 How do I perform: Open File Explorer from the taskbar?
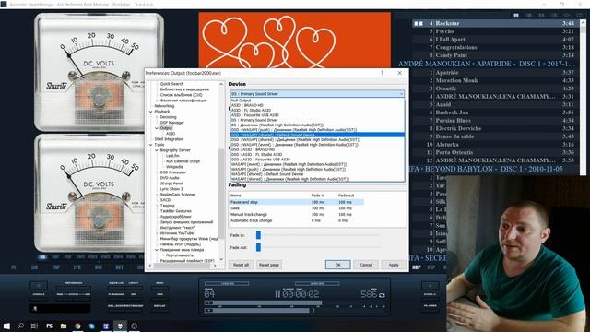pyautogui.click(x=64, y=326)
